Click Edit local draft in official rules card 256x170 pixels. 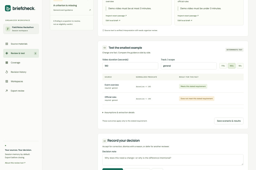(x=185, y=21)
